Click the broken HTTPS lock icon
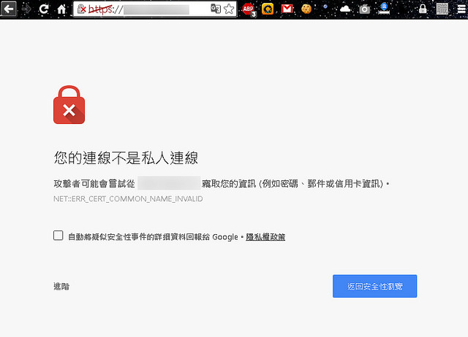Viewport: 468px width, 337px height. coord(82,9)
